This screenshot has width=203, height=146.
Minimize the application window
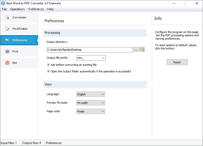pos(174,3)
